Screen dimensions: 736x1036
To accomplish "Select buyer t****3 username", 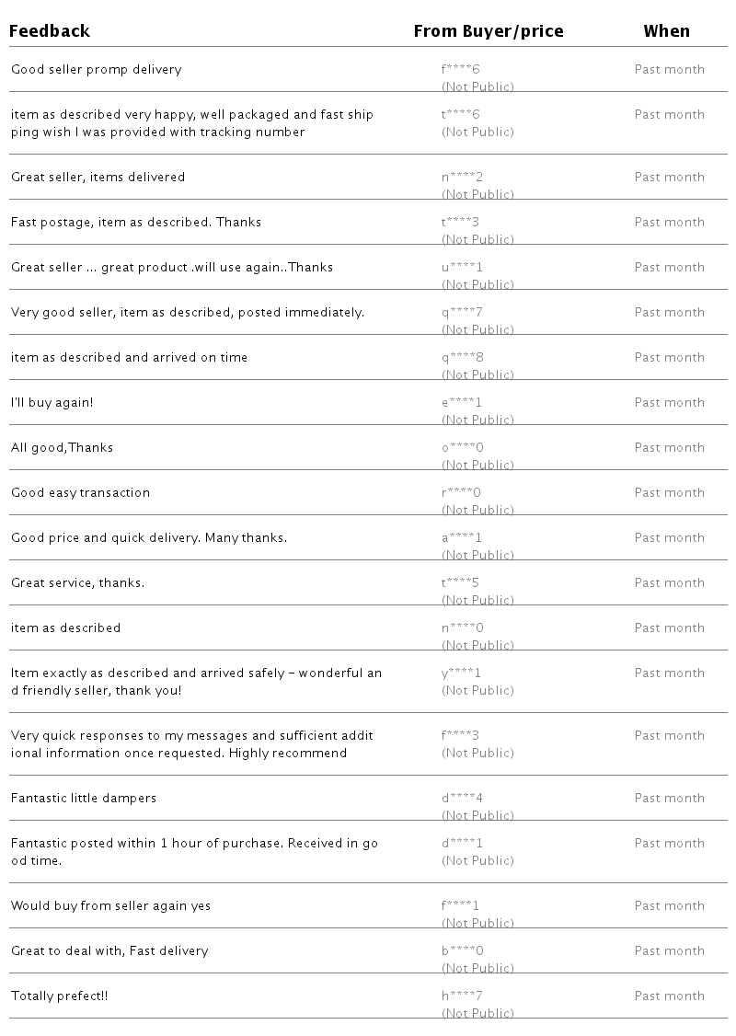I will pos(461,223).
